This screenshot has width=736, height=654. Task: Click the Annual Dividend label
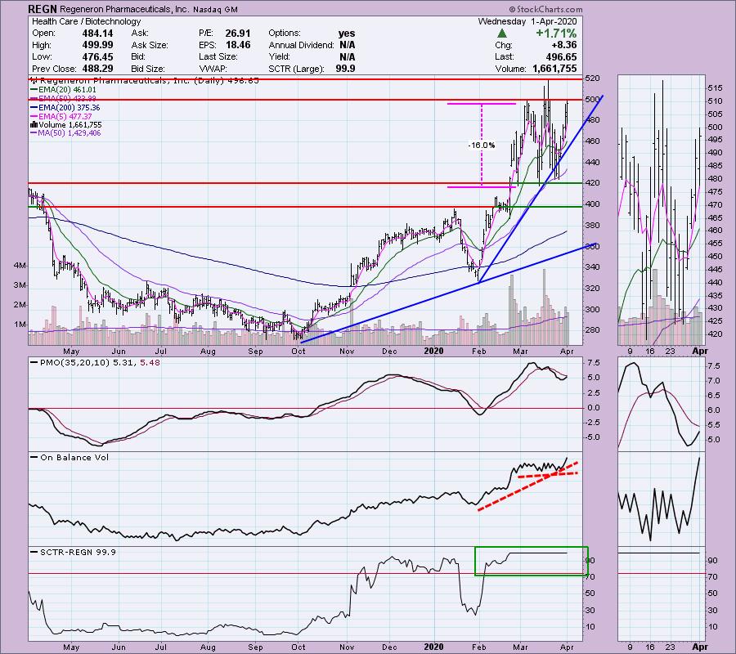click(301, 45)
